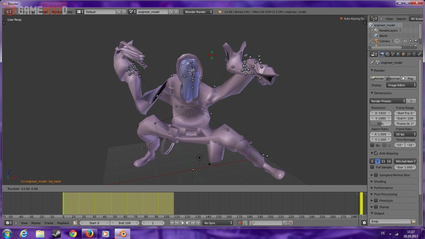This screenshot has width=425, height=239.
Task: Open the Marker menu in the timeline
Action: [36, 223]
